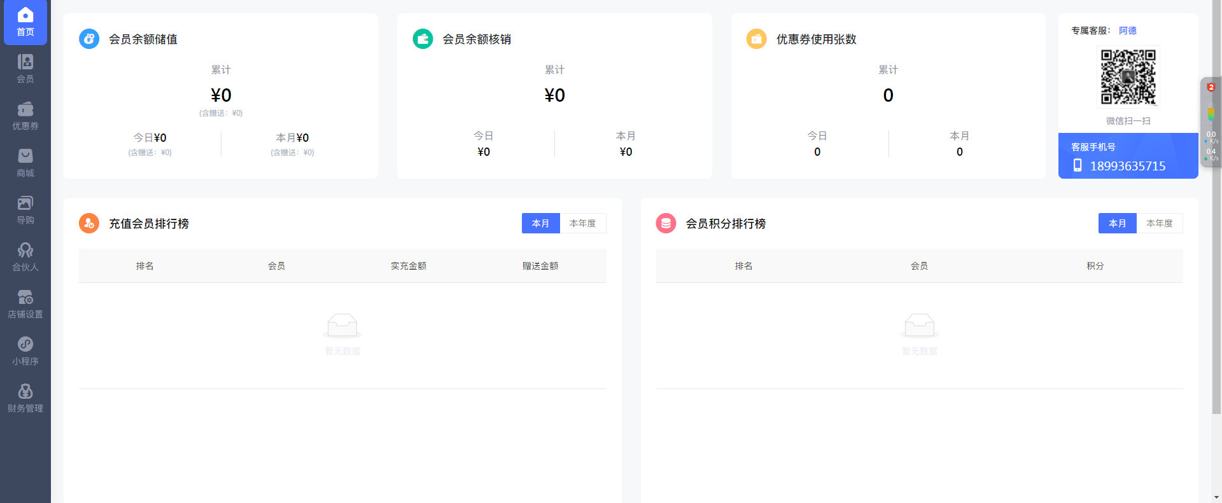The height and width of the screenshot is (503, 1222).
Task: Click the 会员余额储值 blue card icon
Action: (x=89, y=39)
